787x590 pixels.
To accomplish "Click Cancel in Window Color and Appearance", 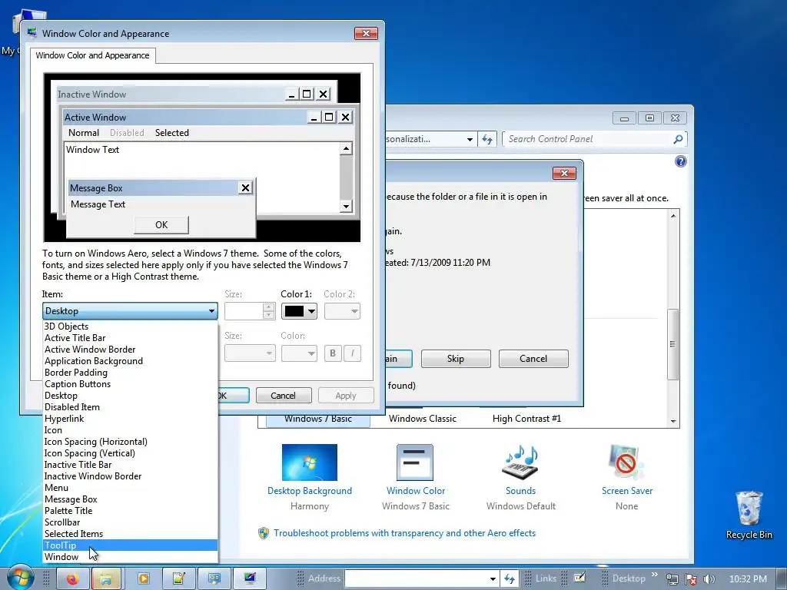I will pos(283,396).
